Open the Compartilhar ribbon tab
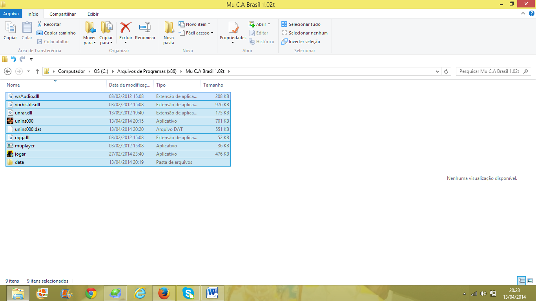Screen dimensions: 536x301 pyautogui.click(x=62, y=14)
